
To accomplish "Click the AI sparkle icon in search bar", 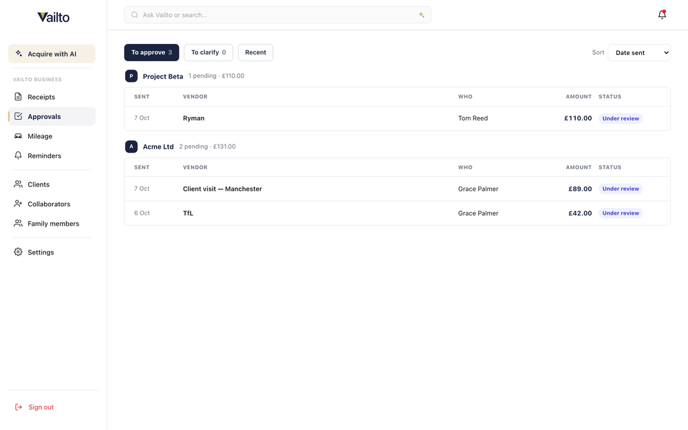I will (x=422, y=15).
